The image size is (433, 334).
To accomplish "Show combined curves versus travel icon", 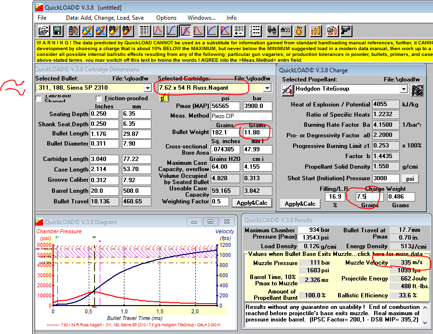I will coord(226,31).
